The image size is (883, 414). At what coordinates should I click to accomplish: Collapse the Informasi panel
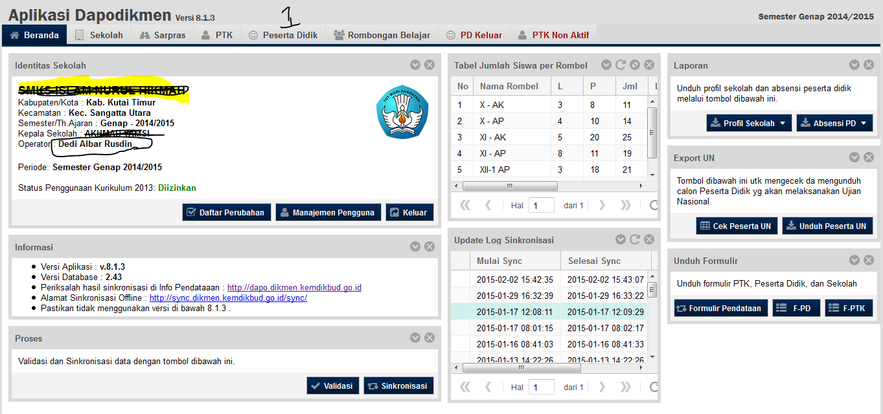(415, 246)
